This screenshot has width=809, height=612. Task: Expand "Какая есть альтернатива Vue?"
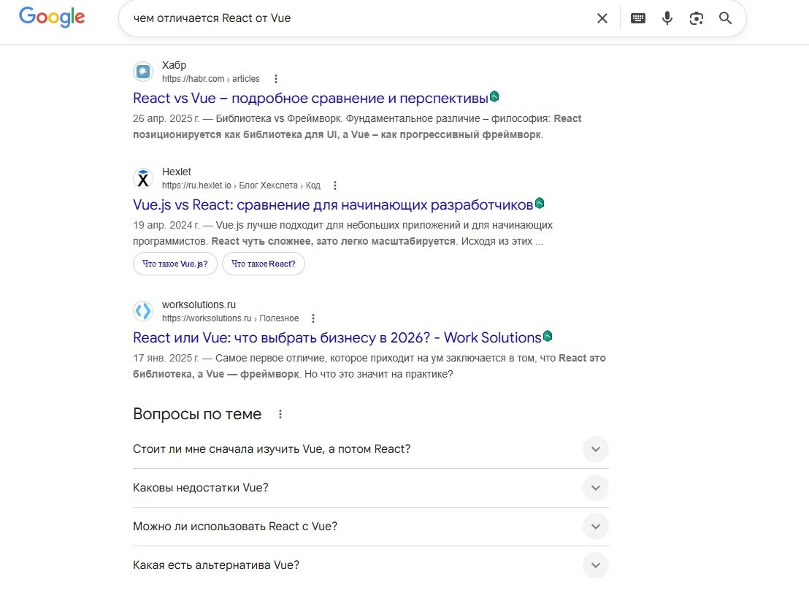point(595,565)
